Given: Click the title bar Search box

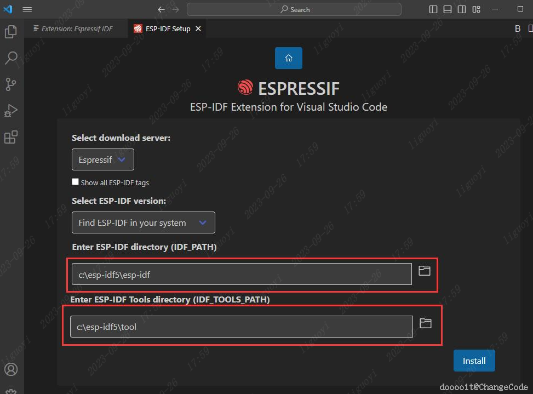Looking at the screenshot, I should (x=294, y=9).
